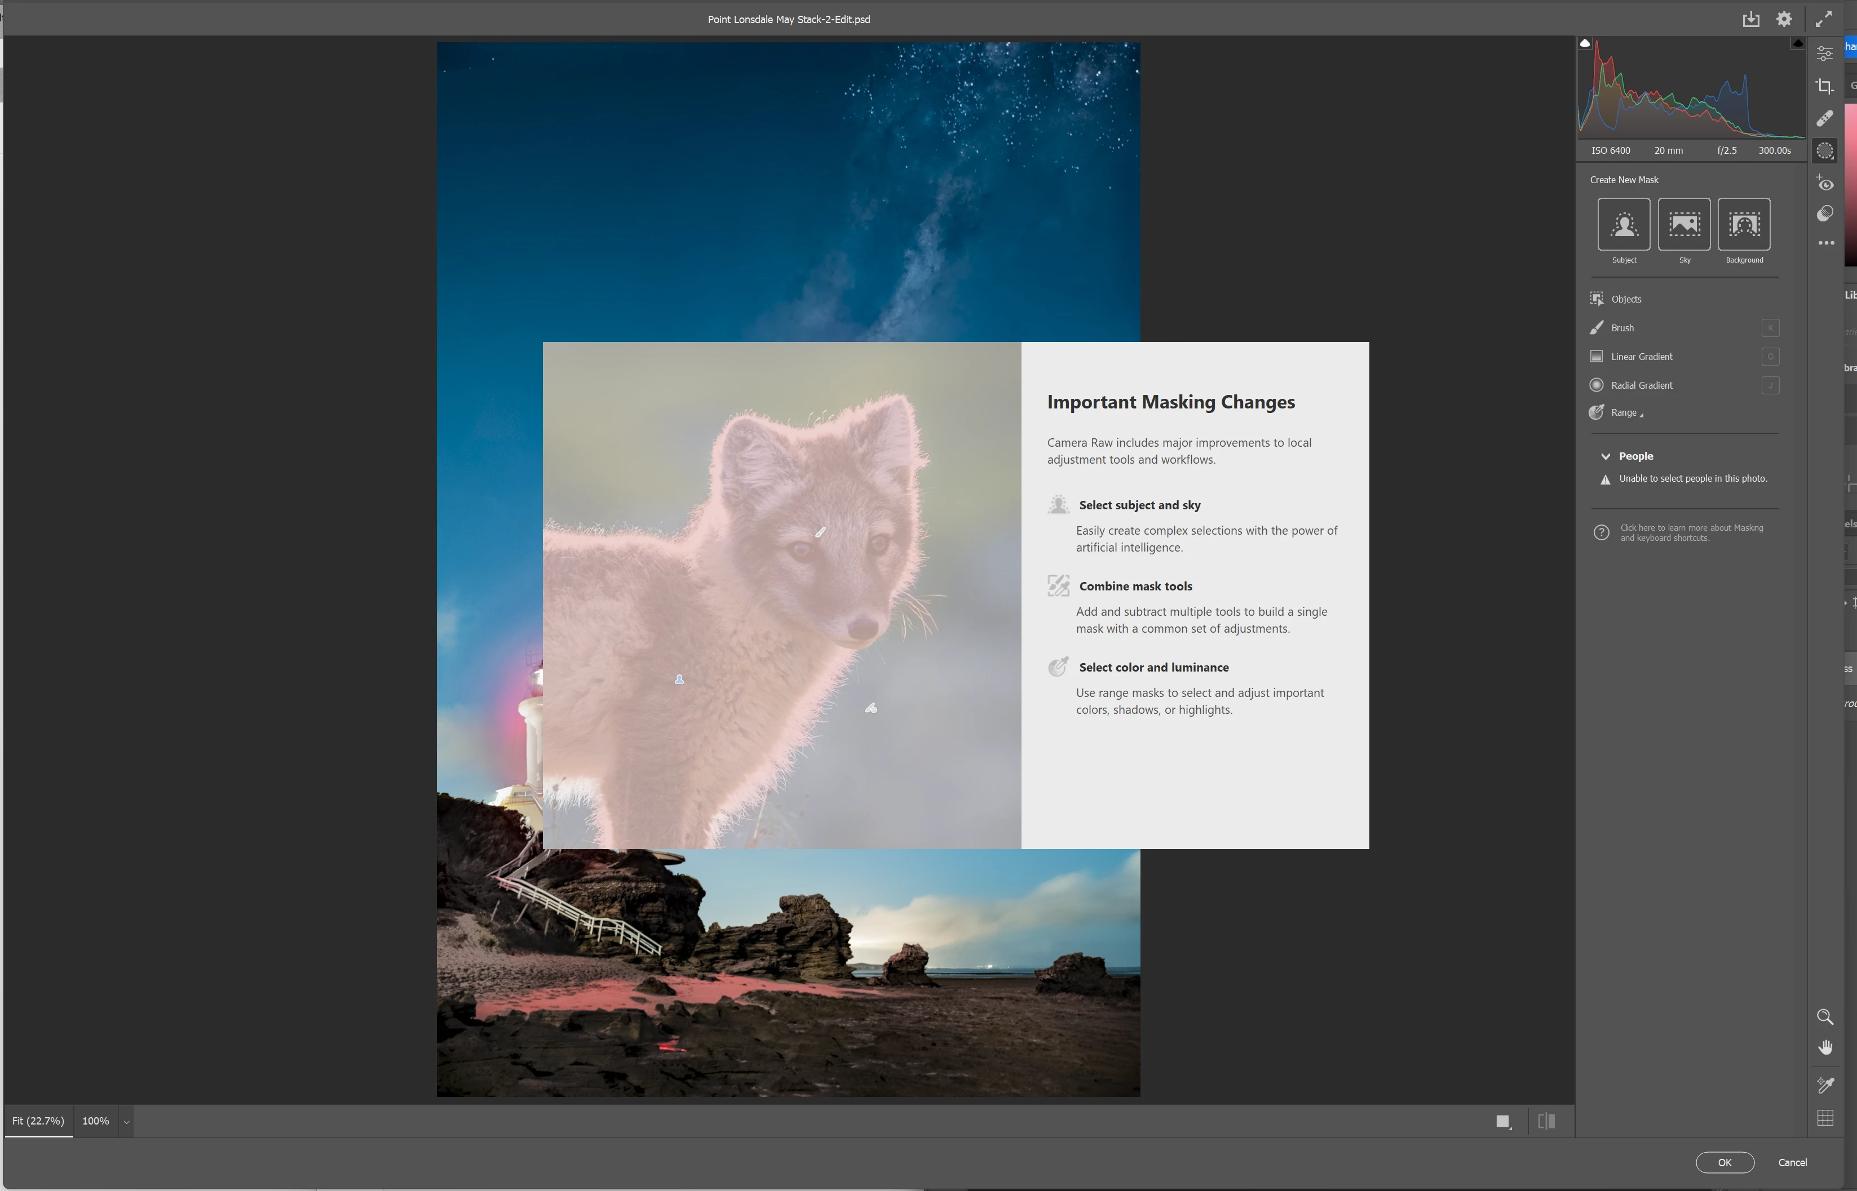This screenshot has width=1857, height=1191.
Task: Toggle the grid overlay icon
Action: pyautogui.click(x=1824, y=1118)
